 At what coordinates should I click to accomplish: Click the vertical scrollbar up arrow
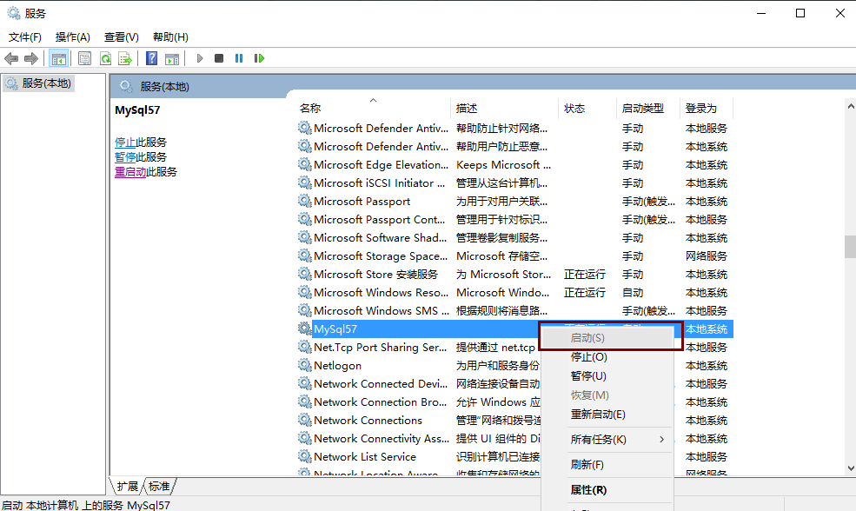[850, 106]
